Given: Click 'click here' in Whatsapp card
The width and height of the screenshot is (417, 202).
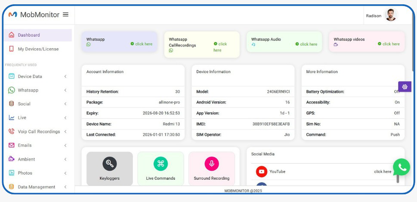Looking at the screenshot, I should click(x=142, y=44).
